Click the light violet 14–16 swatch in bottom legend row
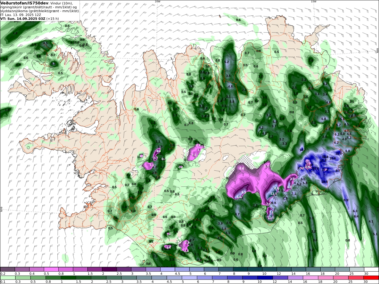This screenshot has height=284, width=379. 295,278
